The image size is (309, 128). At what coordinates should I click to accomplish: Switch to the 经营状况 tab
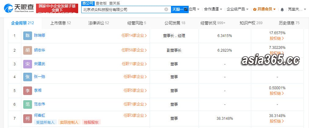click(213, 23)
